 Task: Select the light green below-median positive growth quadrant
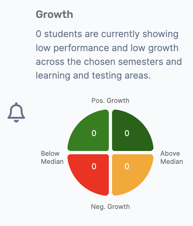tap(88, 130)
